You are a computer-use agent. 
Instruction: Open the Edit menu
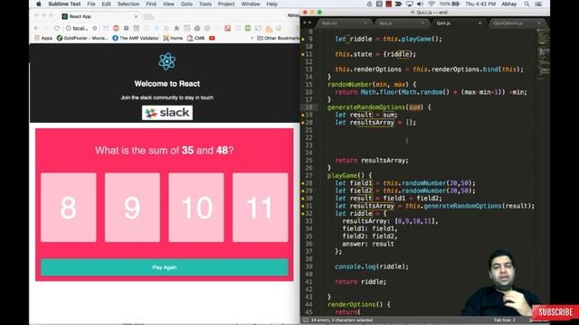(107, 4)
